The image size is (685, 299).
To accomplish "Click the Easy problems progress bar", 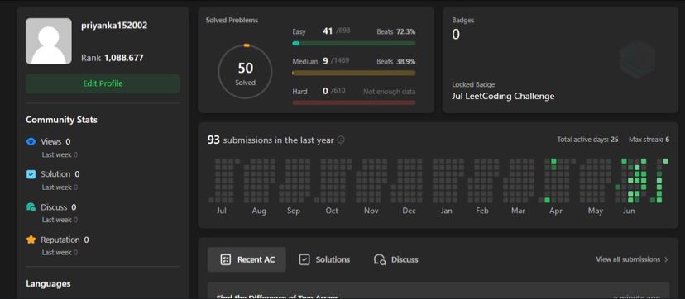I will 354,44.
